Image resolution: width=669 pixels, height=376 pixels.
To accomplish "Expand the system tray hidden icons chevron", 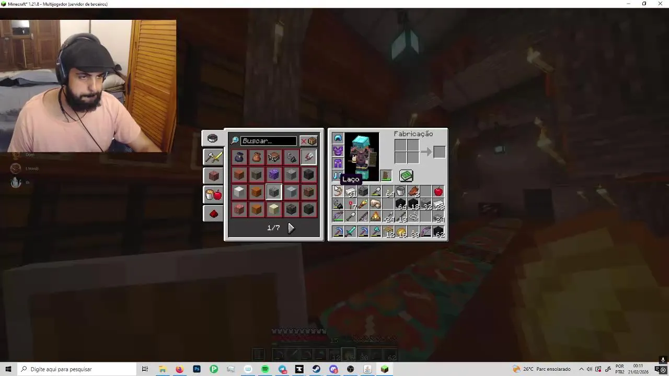I will [581, 369].
